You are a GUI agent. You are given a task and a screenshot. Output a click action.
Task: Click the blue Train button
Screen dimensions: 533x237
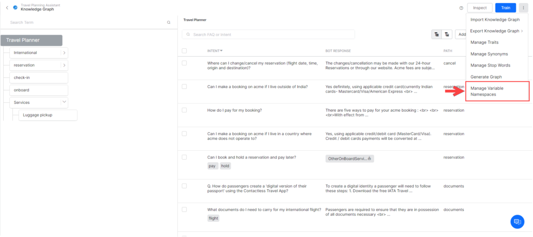pos(505,8)
